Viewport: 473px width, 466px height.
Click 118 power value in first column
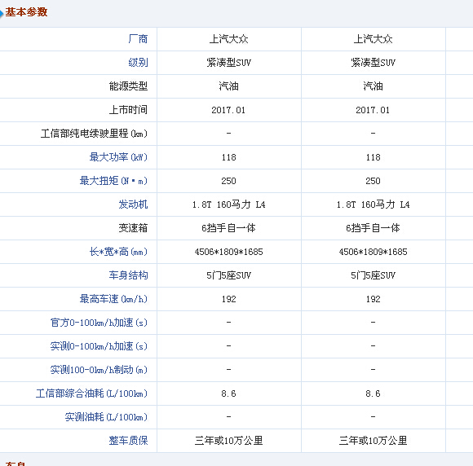click(228, 157)
